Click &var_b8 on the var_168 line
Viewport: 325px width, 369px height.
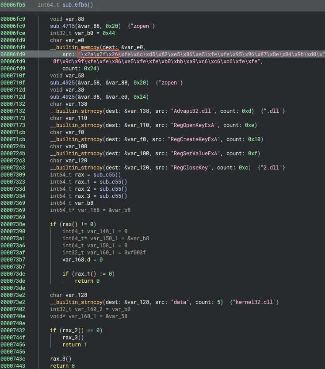pos(119,210)
